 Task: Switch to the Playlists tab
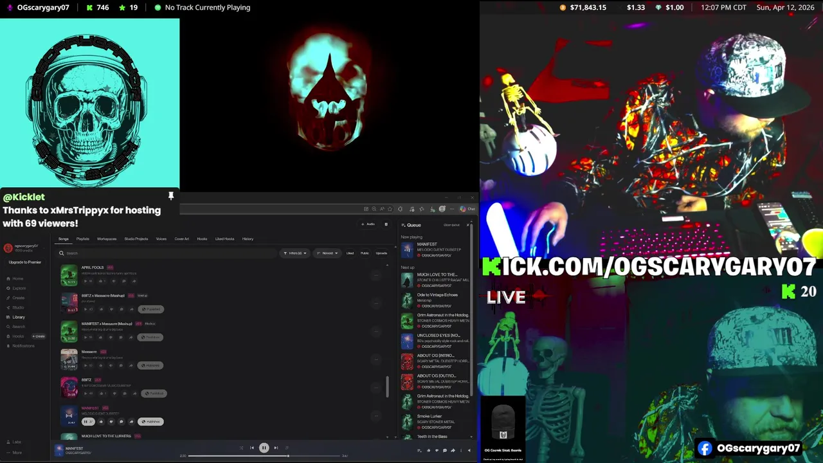(x=83, y=239)
